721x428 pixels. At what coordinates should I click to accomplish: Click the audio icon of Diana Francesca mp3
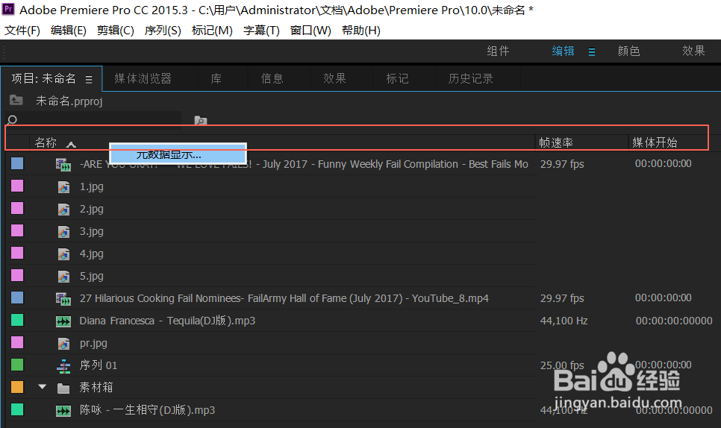63,321
